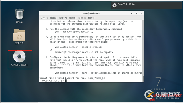Click the line 'yum --disablerepo=<repoid> ...'

coord(74,32)
